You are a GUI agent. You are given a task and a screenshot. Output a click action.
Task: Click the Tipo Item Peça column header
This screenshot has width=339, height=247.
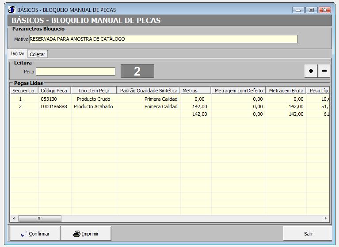(93, 91)
